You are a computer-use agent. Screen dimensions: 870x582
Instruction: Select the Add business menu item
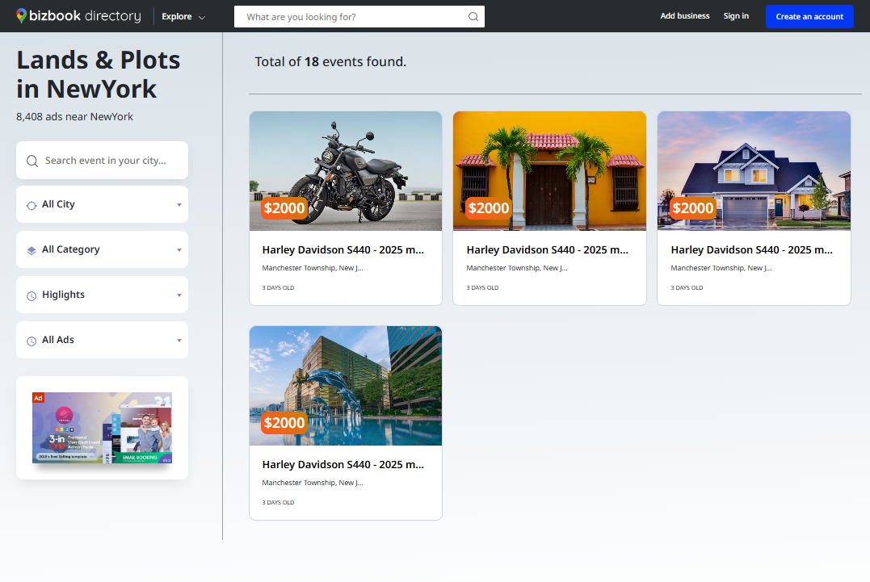[x=684, y=15]
